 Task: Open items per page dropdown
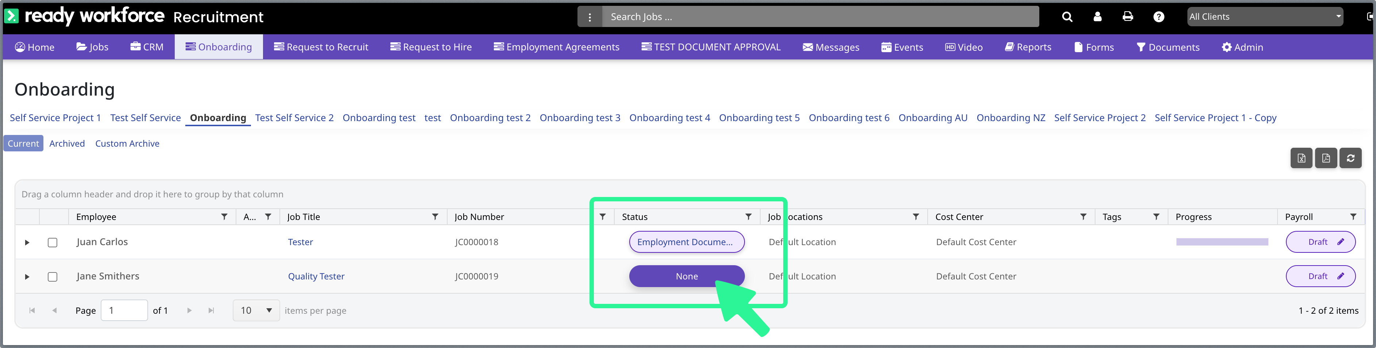point(256,311)
